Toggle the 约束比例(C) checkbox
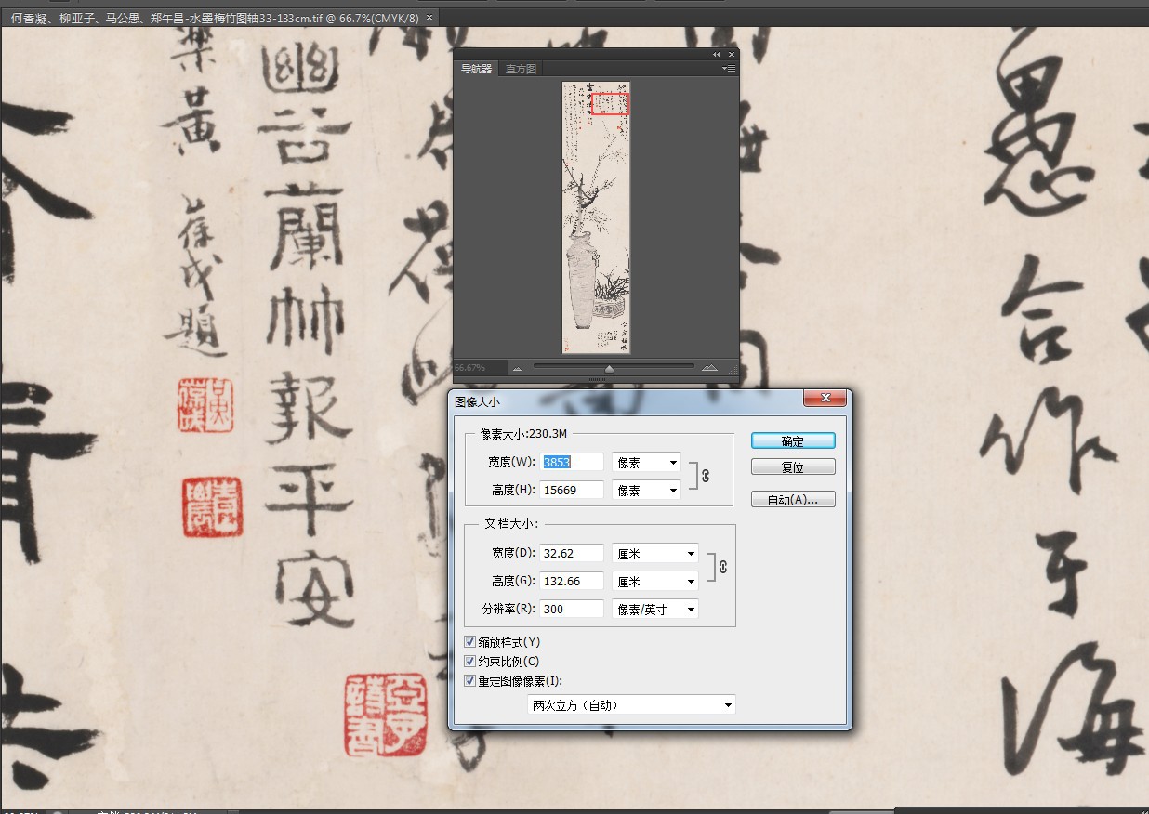The image size is (1149, 814). click(x=470, y=662)
